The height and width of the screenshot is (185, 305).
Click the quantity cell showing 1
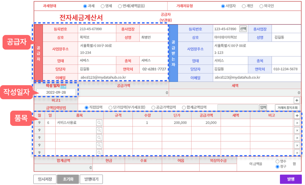pyautogui.click(x=147, y=123)
